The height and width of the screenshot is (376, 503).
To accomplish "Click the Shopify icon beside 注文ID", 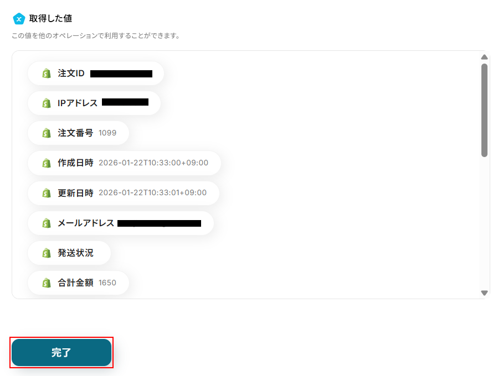I will [x=47, y=74].
